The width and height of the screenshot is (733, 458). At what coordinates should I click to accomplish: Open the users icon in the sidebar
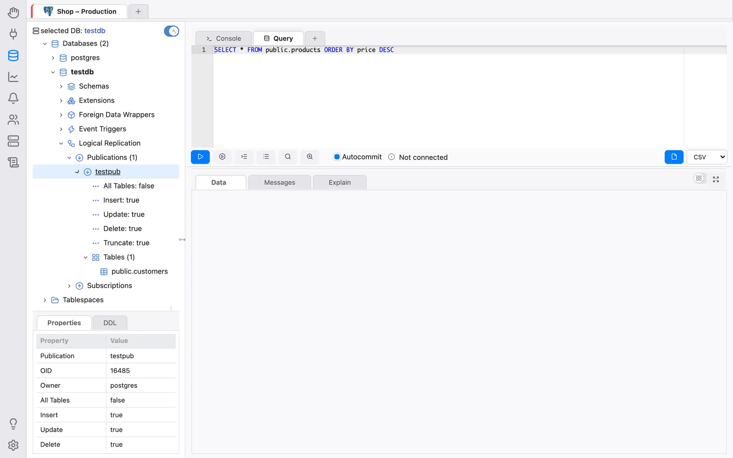tap(13, 119)
